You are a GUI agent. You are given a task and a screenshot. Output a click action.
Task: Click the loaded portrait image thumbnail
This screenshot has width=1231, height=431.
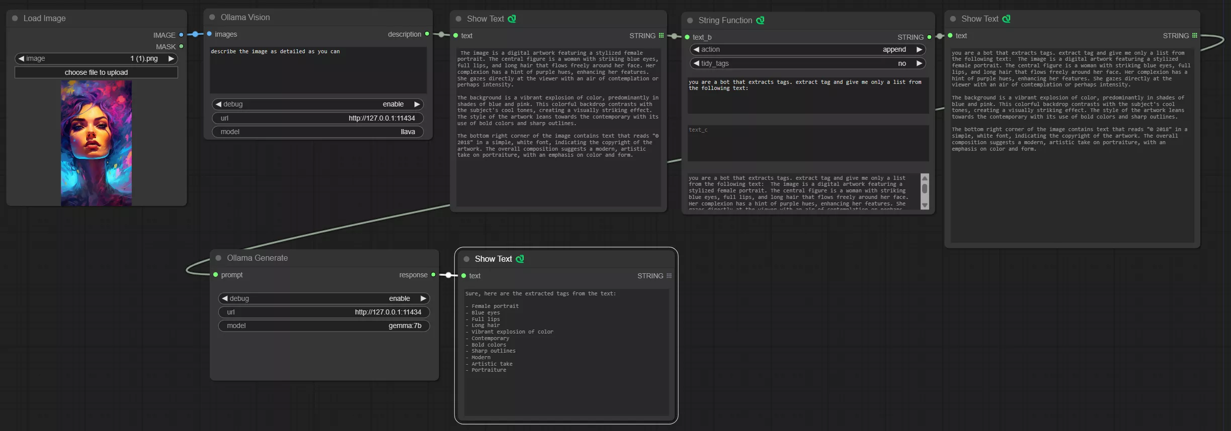[96, 143]
